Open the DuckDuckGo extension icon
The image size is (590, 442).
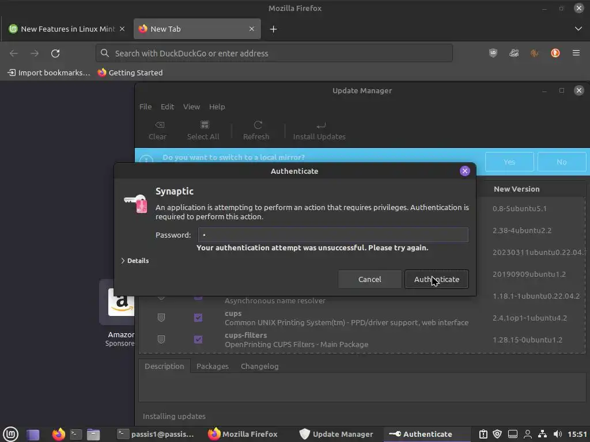[555, 53]
